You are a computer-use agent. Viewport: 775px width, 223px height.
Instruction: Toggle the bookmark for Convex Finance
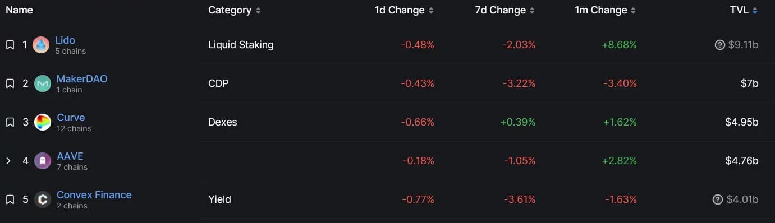(x=10, y=199)
